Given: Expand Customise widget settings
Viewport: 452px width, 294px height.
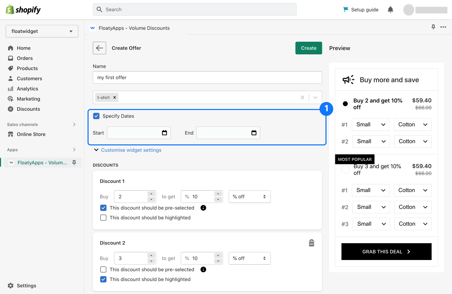Looking at the screenshot, I should [131, 150].
